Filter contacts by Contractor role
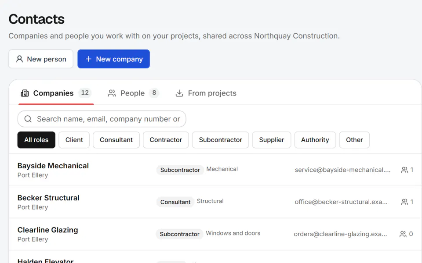 [x=166, y=140]
